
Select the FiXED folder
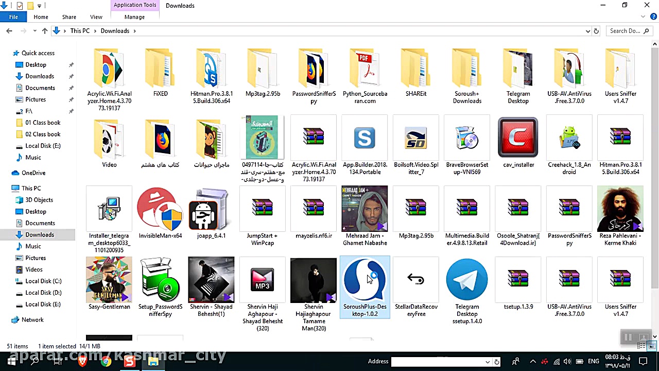point(160,73)
